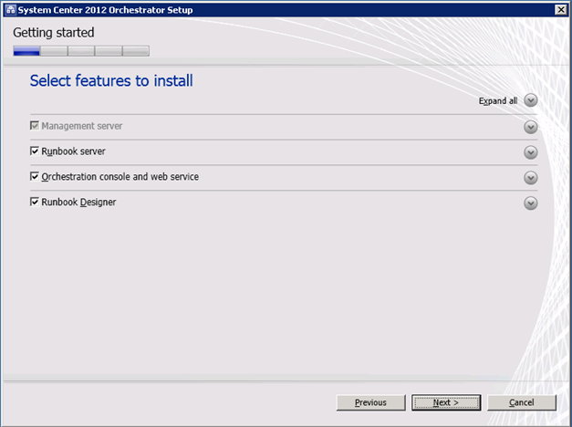Image resolution: width=572 pixels, height=427 pixels.
Task: Uncheck the Runbook server checkbox
Action: coord(36,151)
